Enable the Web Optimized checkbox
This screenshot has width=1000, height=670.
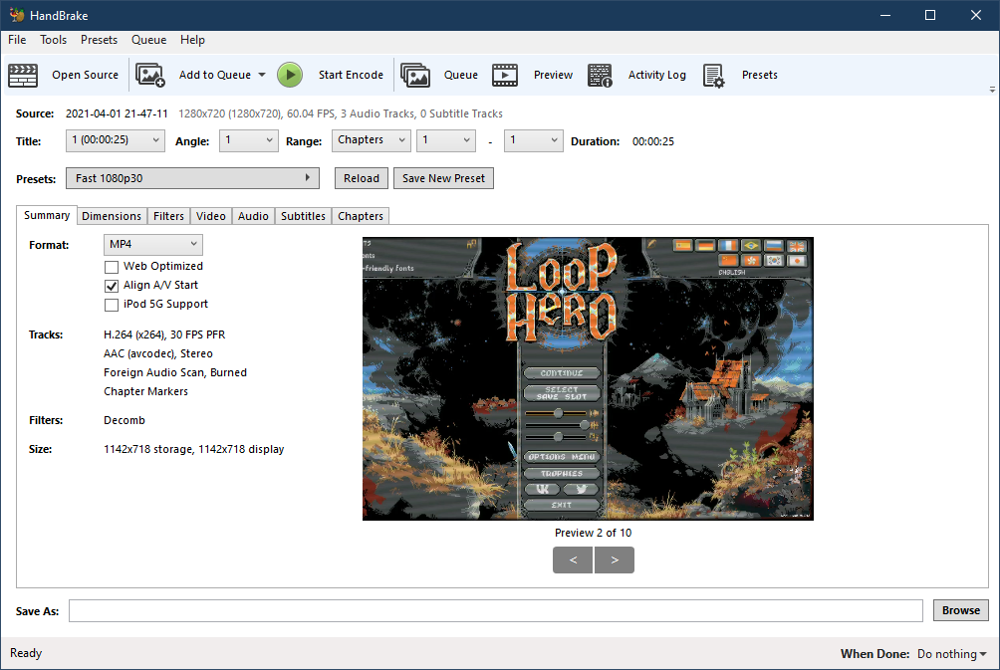(112, 267)
